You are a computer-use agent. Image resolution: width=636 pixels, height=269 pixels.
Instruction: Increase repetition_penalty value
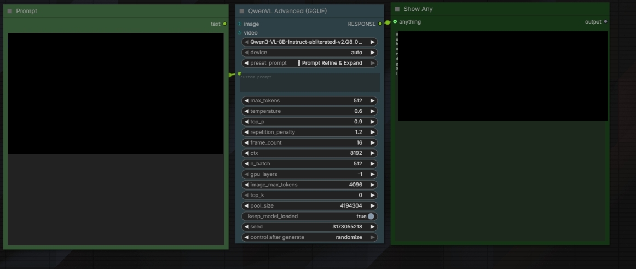pos(372,132)
